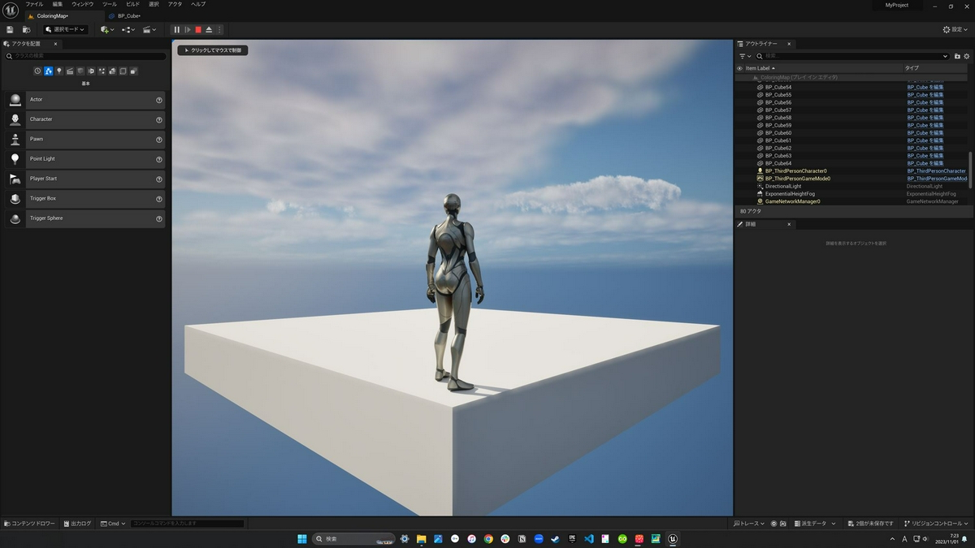This screenshot has width=975, height=548.
Task: Select the cinematic clapperboard category icon
Action: click(x=70, y=71)
